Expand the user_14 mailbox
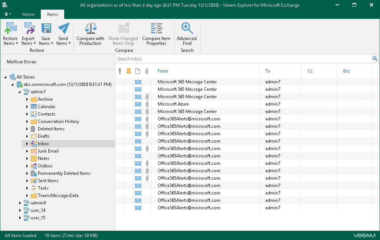 coord(20,210)
